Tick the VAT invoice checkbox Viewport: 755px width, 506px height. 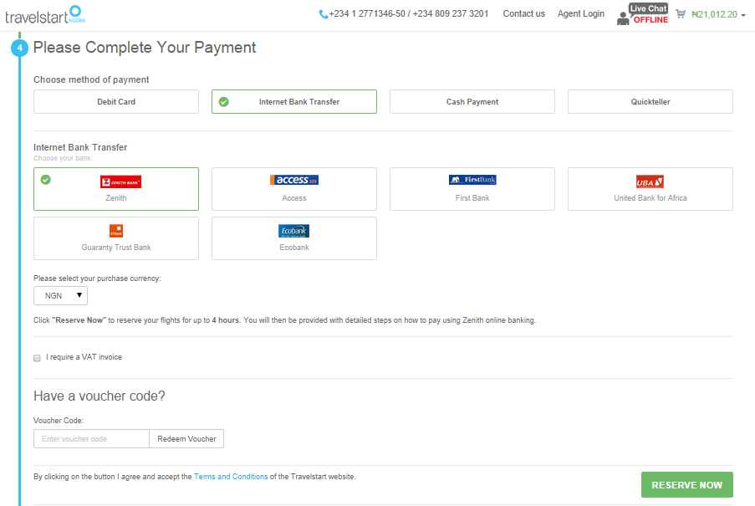click(x=37, y=358)
